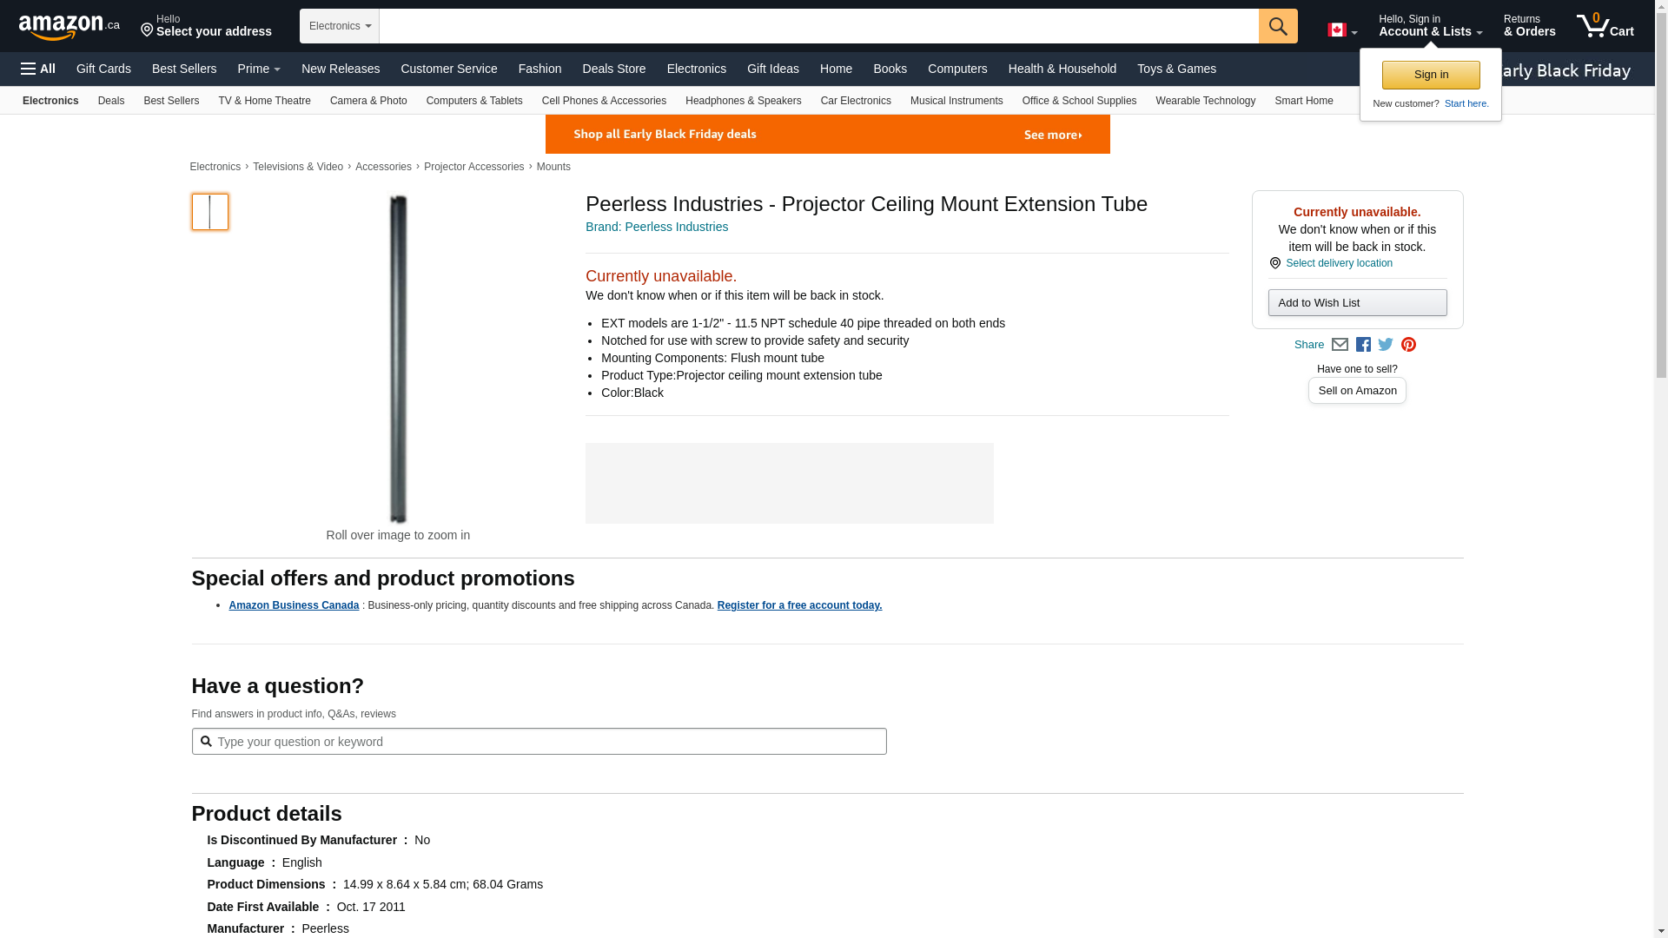Select the product image thumbnail

[x=210, y=212]
